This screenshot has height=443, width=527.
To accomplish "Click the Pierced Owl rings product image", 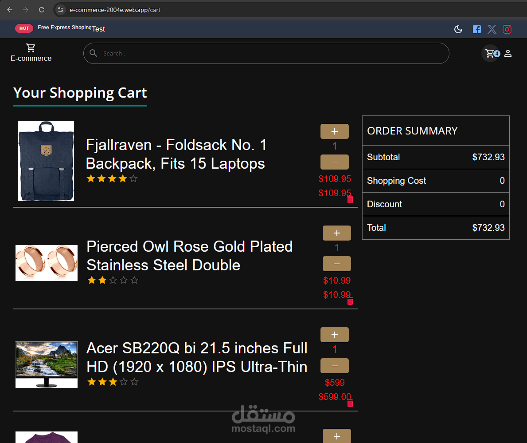I will click(47, 263).
